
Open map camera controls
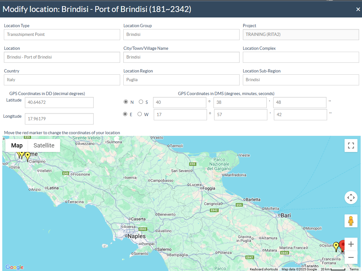coord(351,197)
